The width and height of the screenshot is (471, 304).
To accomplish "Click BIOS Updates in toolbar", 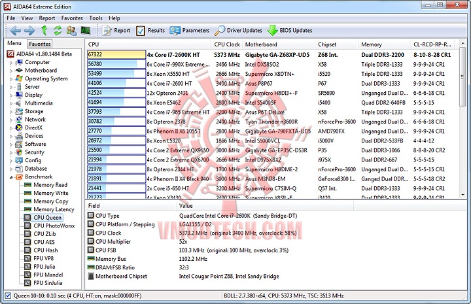I will tap(290, 30).
